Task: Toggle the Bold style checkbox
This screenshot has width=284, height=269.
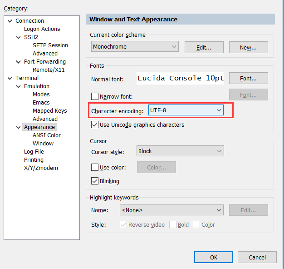Action: tap(172, 224)
